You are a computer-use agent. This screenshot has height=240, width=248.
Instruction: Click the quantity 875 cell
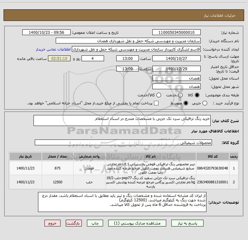57,168
